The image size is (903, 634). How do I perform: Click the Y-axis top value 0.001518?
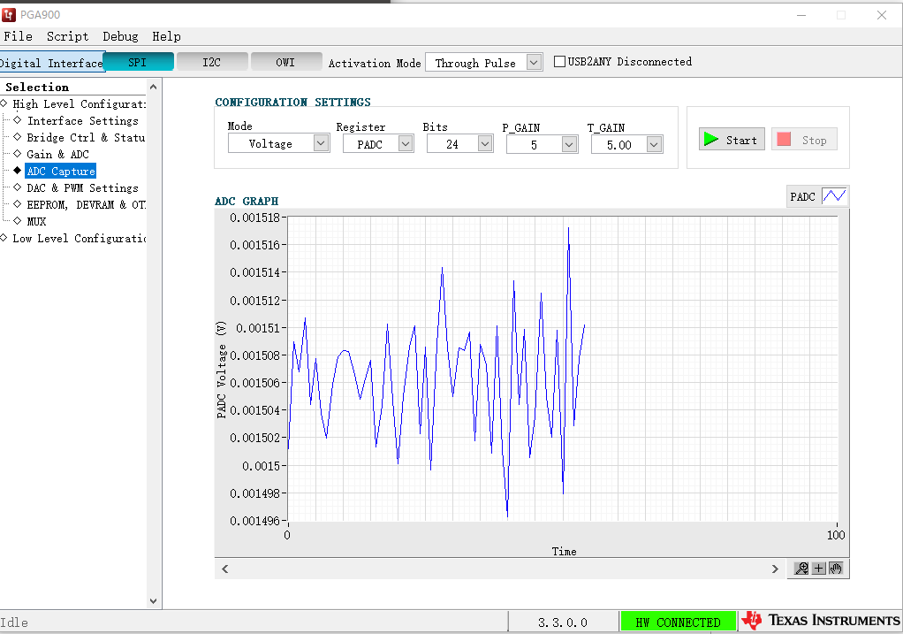pyautogui.click(x=254, y=218)
